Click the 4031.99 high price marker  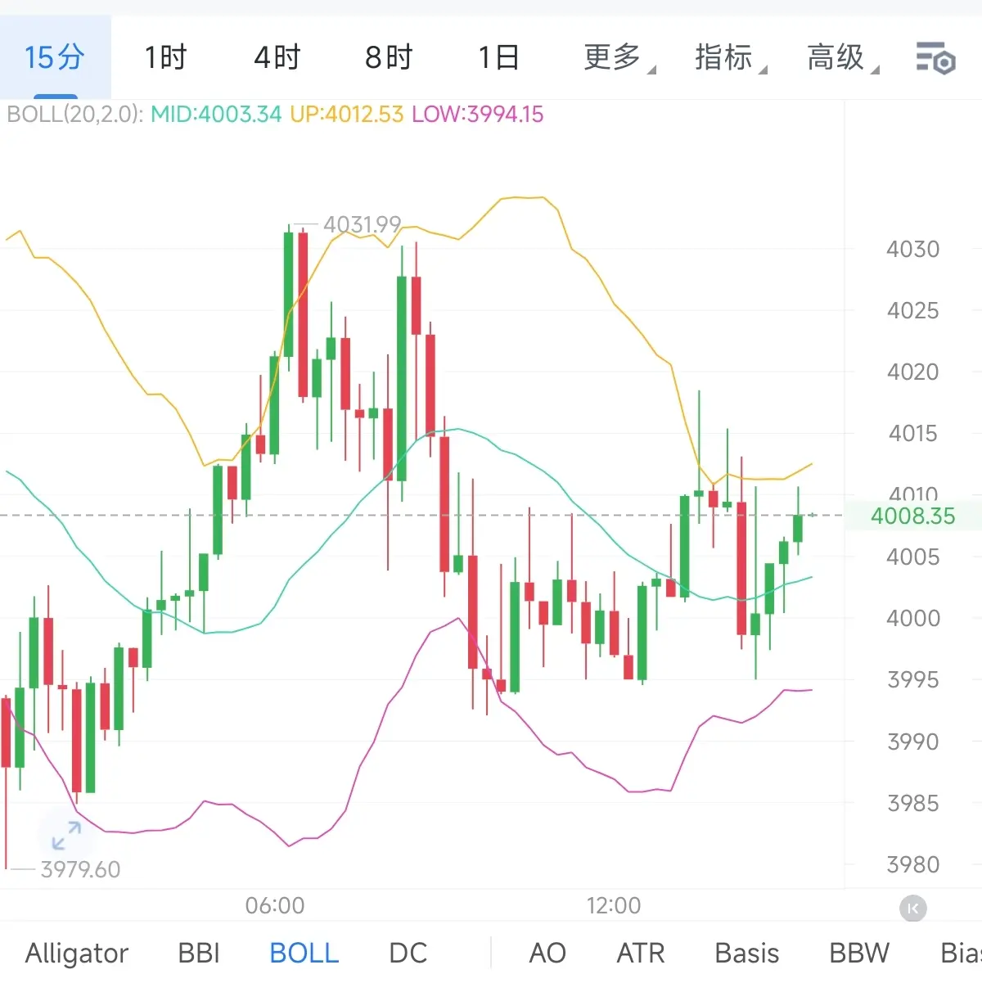(363, 224)
